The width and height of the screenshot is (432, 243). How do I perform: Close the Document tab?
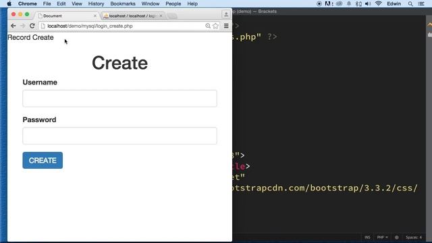tap(95, 16)
